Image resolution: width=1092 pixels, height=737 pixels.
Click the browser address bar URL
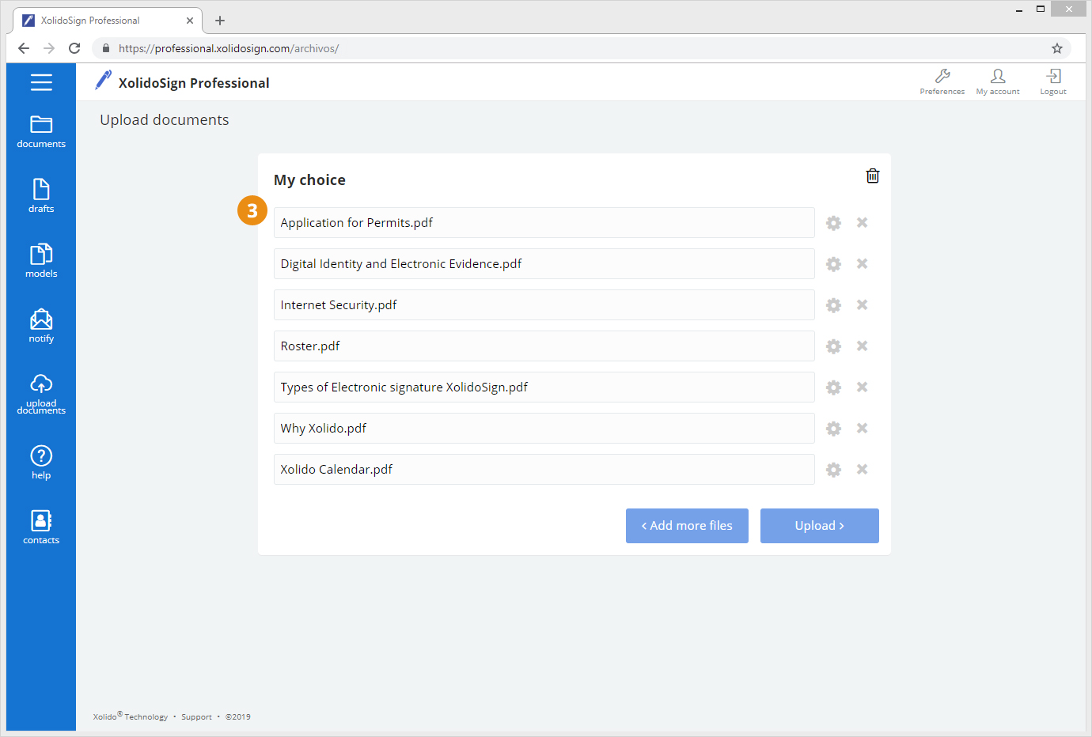229,48
